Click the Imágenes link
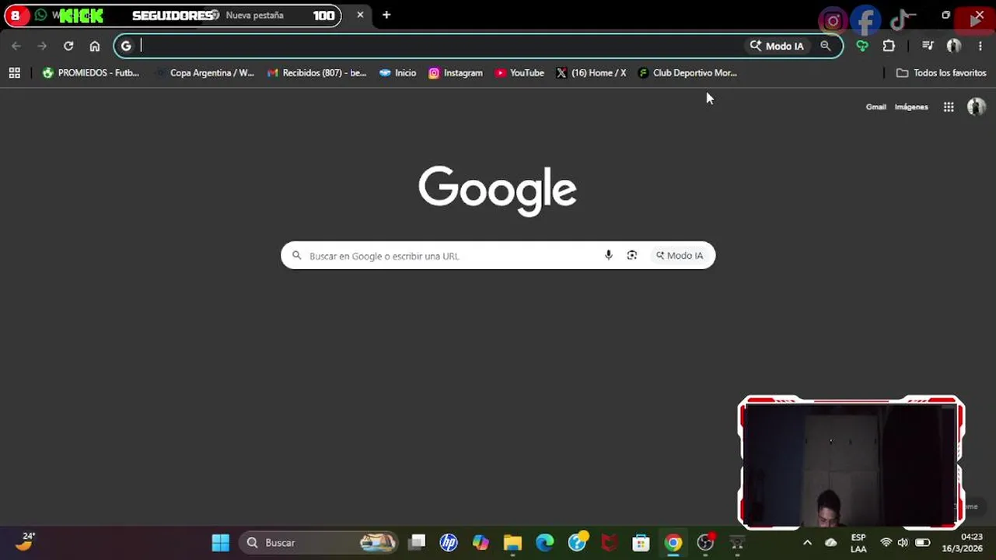The height and width of the screenshot is (560, 996). tap(911, 107)
